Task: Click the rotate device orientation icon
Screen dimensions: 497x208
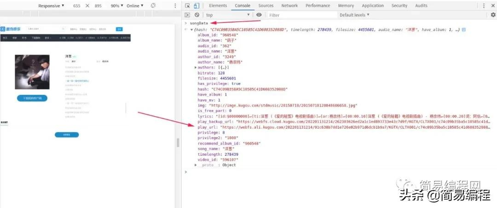Action: click(x=153, y=6)
